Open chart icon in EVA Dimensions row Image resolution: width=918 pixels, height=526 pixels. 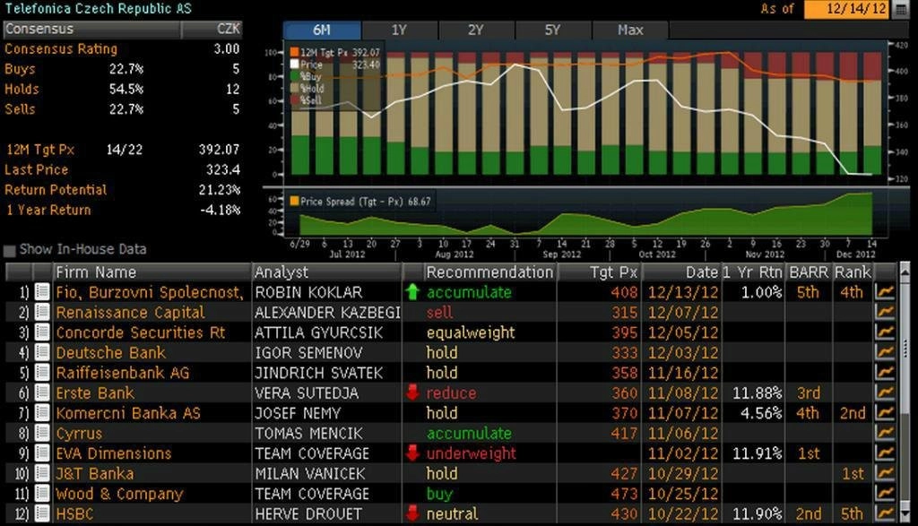click(x=885, y=453)
